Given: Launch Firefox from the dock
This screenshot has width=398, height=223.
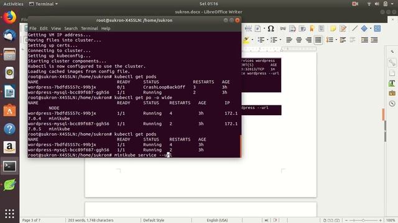Looking at the screenshot, I should tap(10, 17).
